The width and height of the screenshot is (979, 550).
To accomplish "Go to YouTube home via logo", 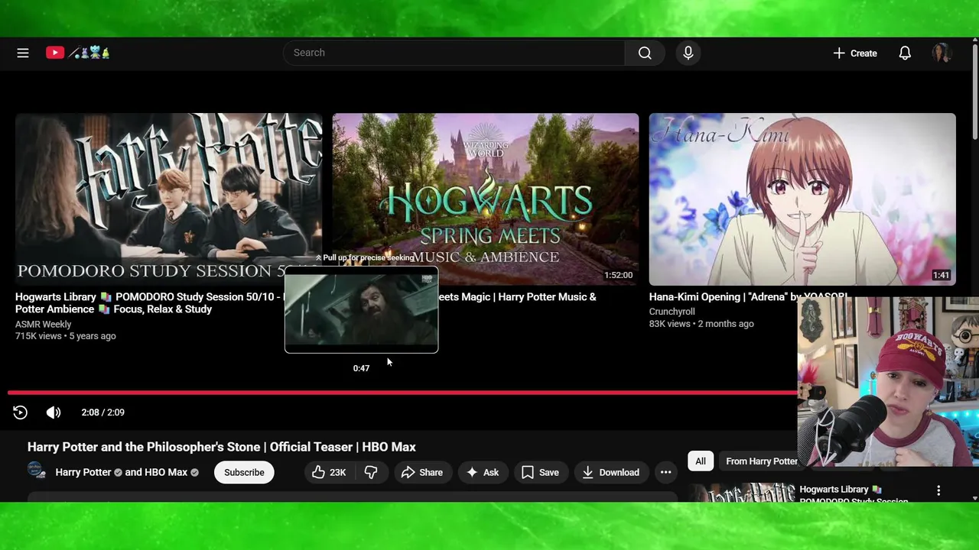I will point(77,53).
